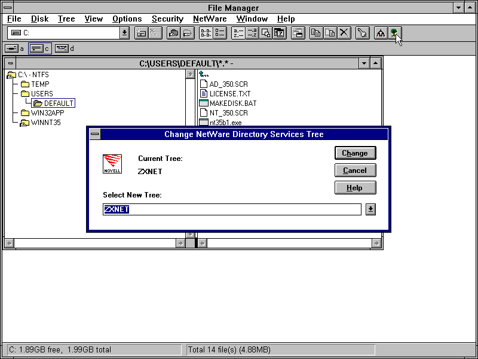The image size is (478, 359).
Task: Select the TEMP folder in the tree
Action: (35, 84)
